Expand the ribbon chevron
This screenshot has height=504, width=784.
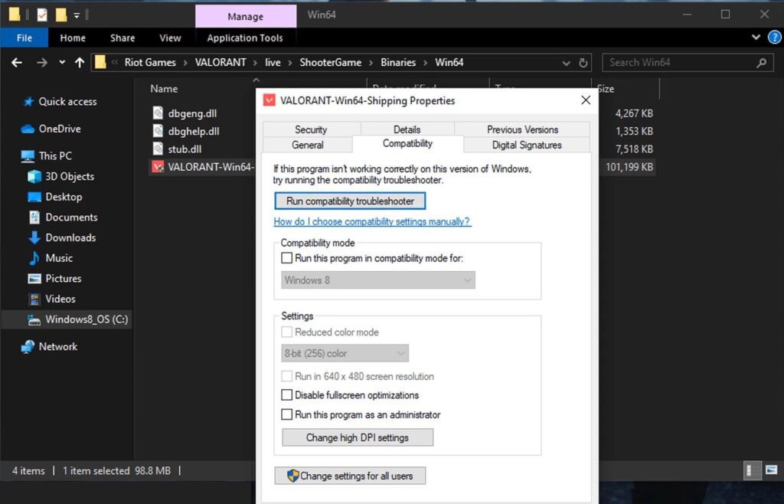[756, 37]
